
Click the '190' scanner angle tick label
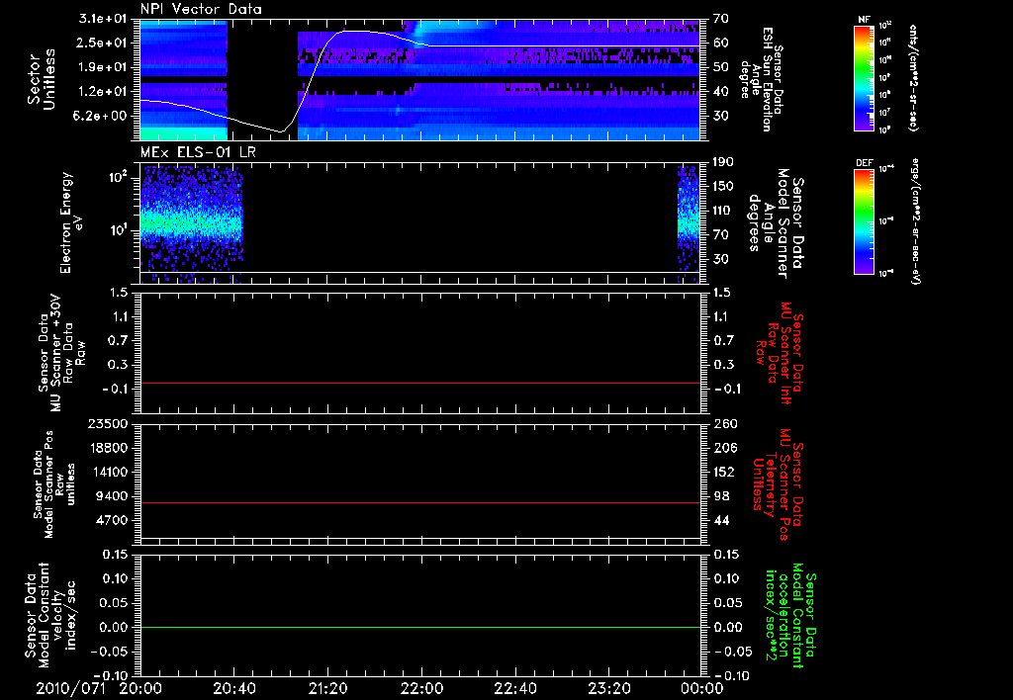click(x=723, y=162)
